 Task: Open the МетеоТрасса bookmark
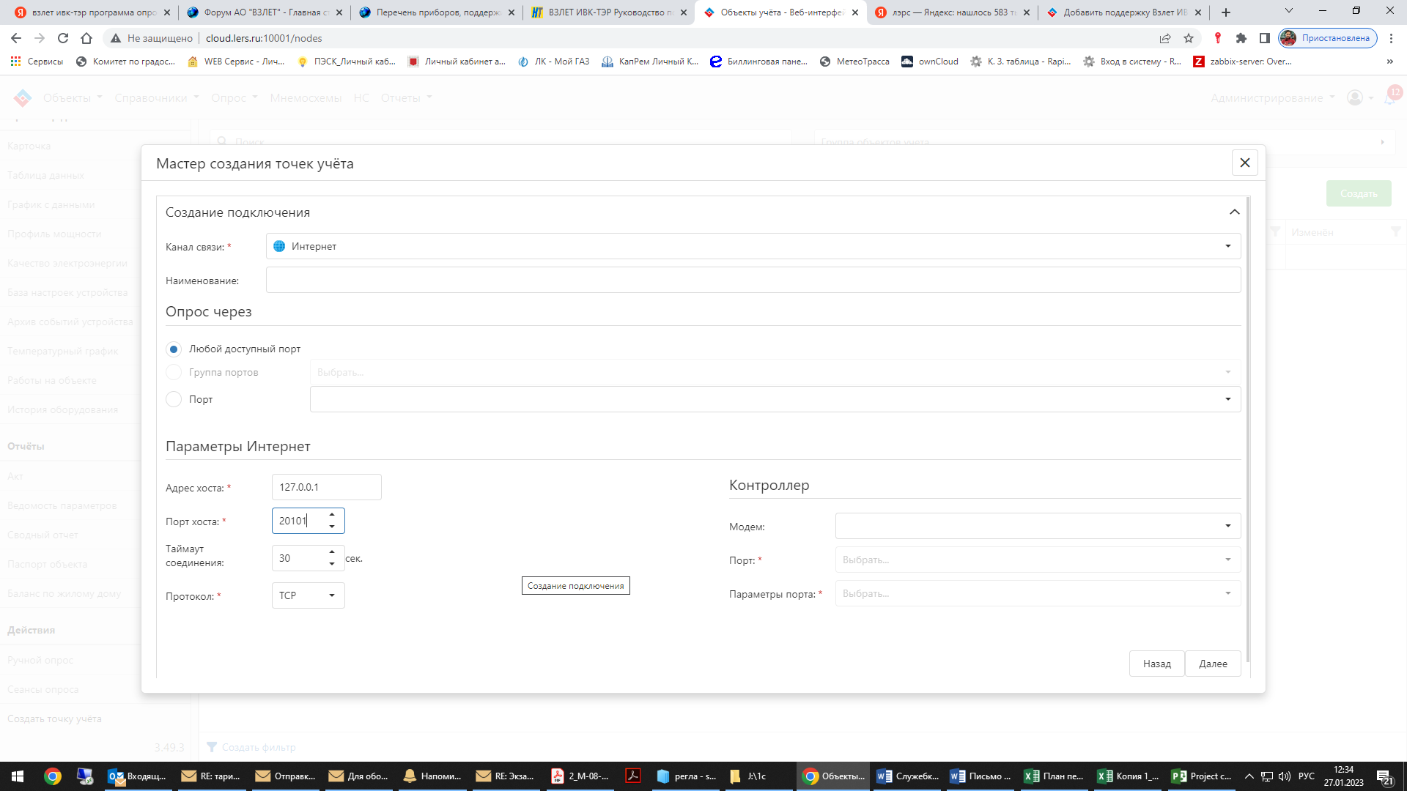[854, 62]
